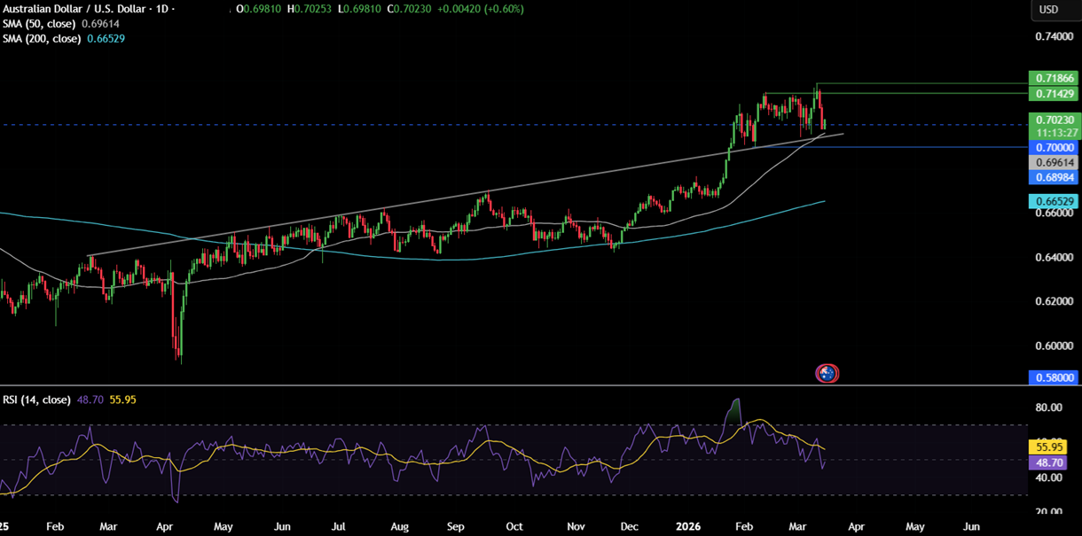Screen dimensions: 1082x536
Task: Click the gray 0.69614 SMA price label
Action: tap(1054, 162)
